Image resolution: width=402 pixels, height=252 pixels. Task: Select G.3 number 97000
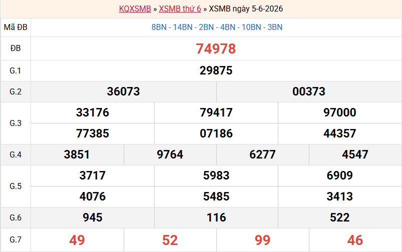340,112
